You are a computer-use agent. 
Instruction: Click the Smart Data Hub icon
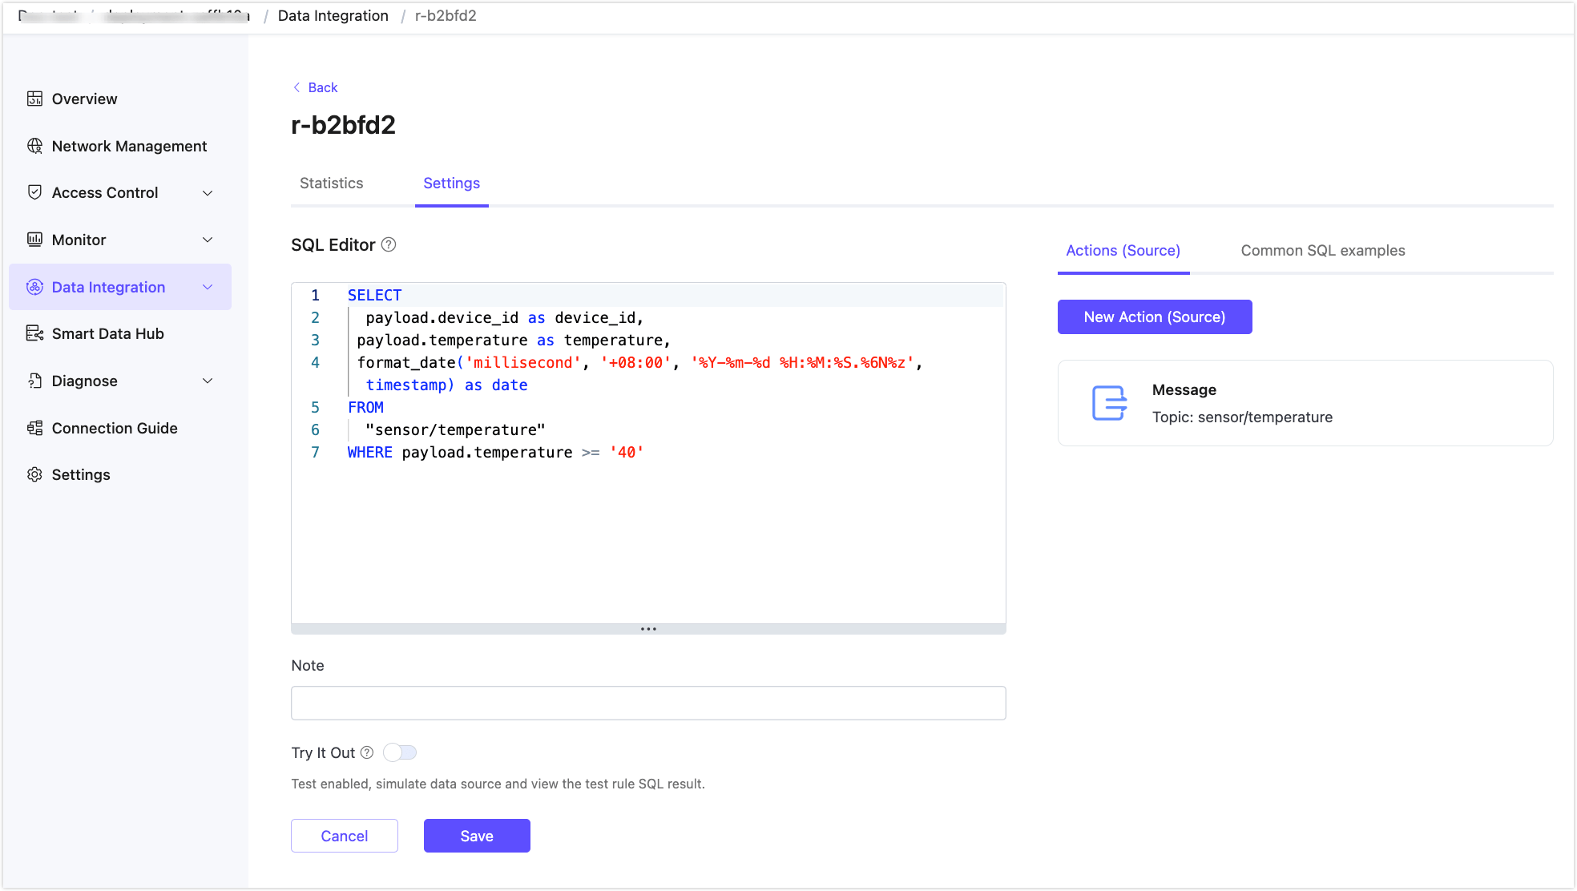click(34, 333)
